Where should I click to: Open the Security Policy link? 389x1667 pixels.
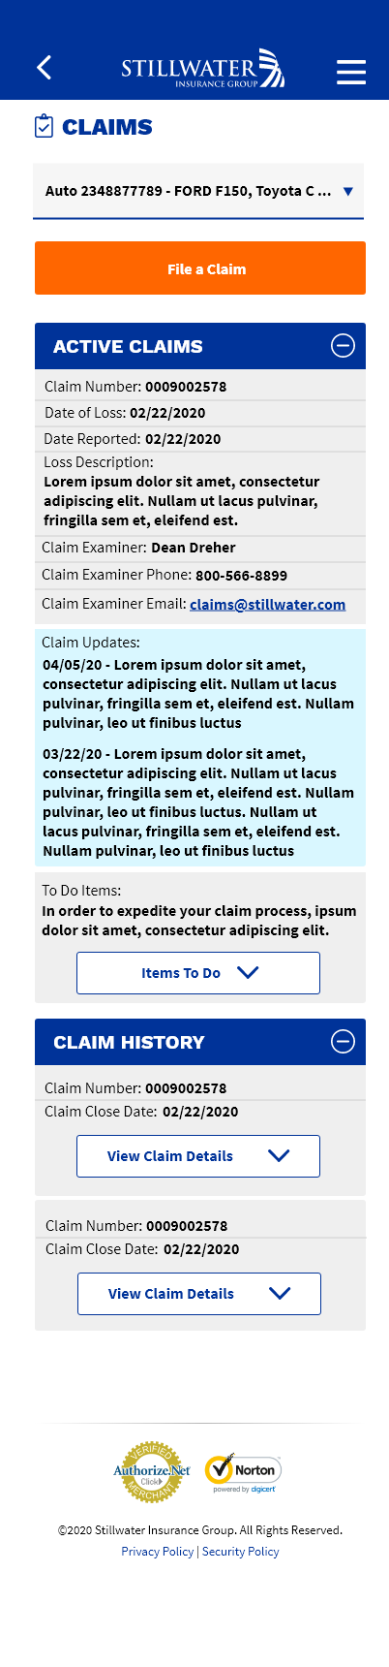coord(241,1552)
